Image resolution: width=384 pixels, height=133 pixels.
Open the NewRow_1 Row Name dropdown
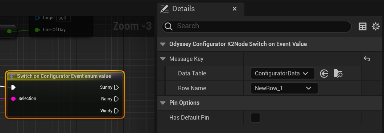[x=284, y=88]
